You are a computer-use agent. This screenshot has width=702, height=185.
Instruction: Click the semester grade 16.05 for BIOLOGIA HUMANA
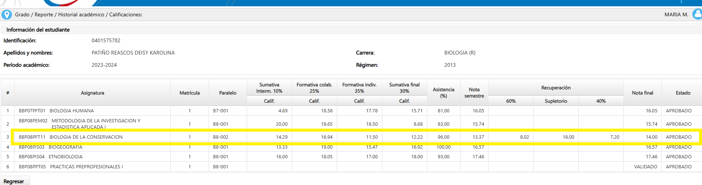478,110
